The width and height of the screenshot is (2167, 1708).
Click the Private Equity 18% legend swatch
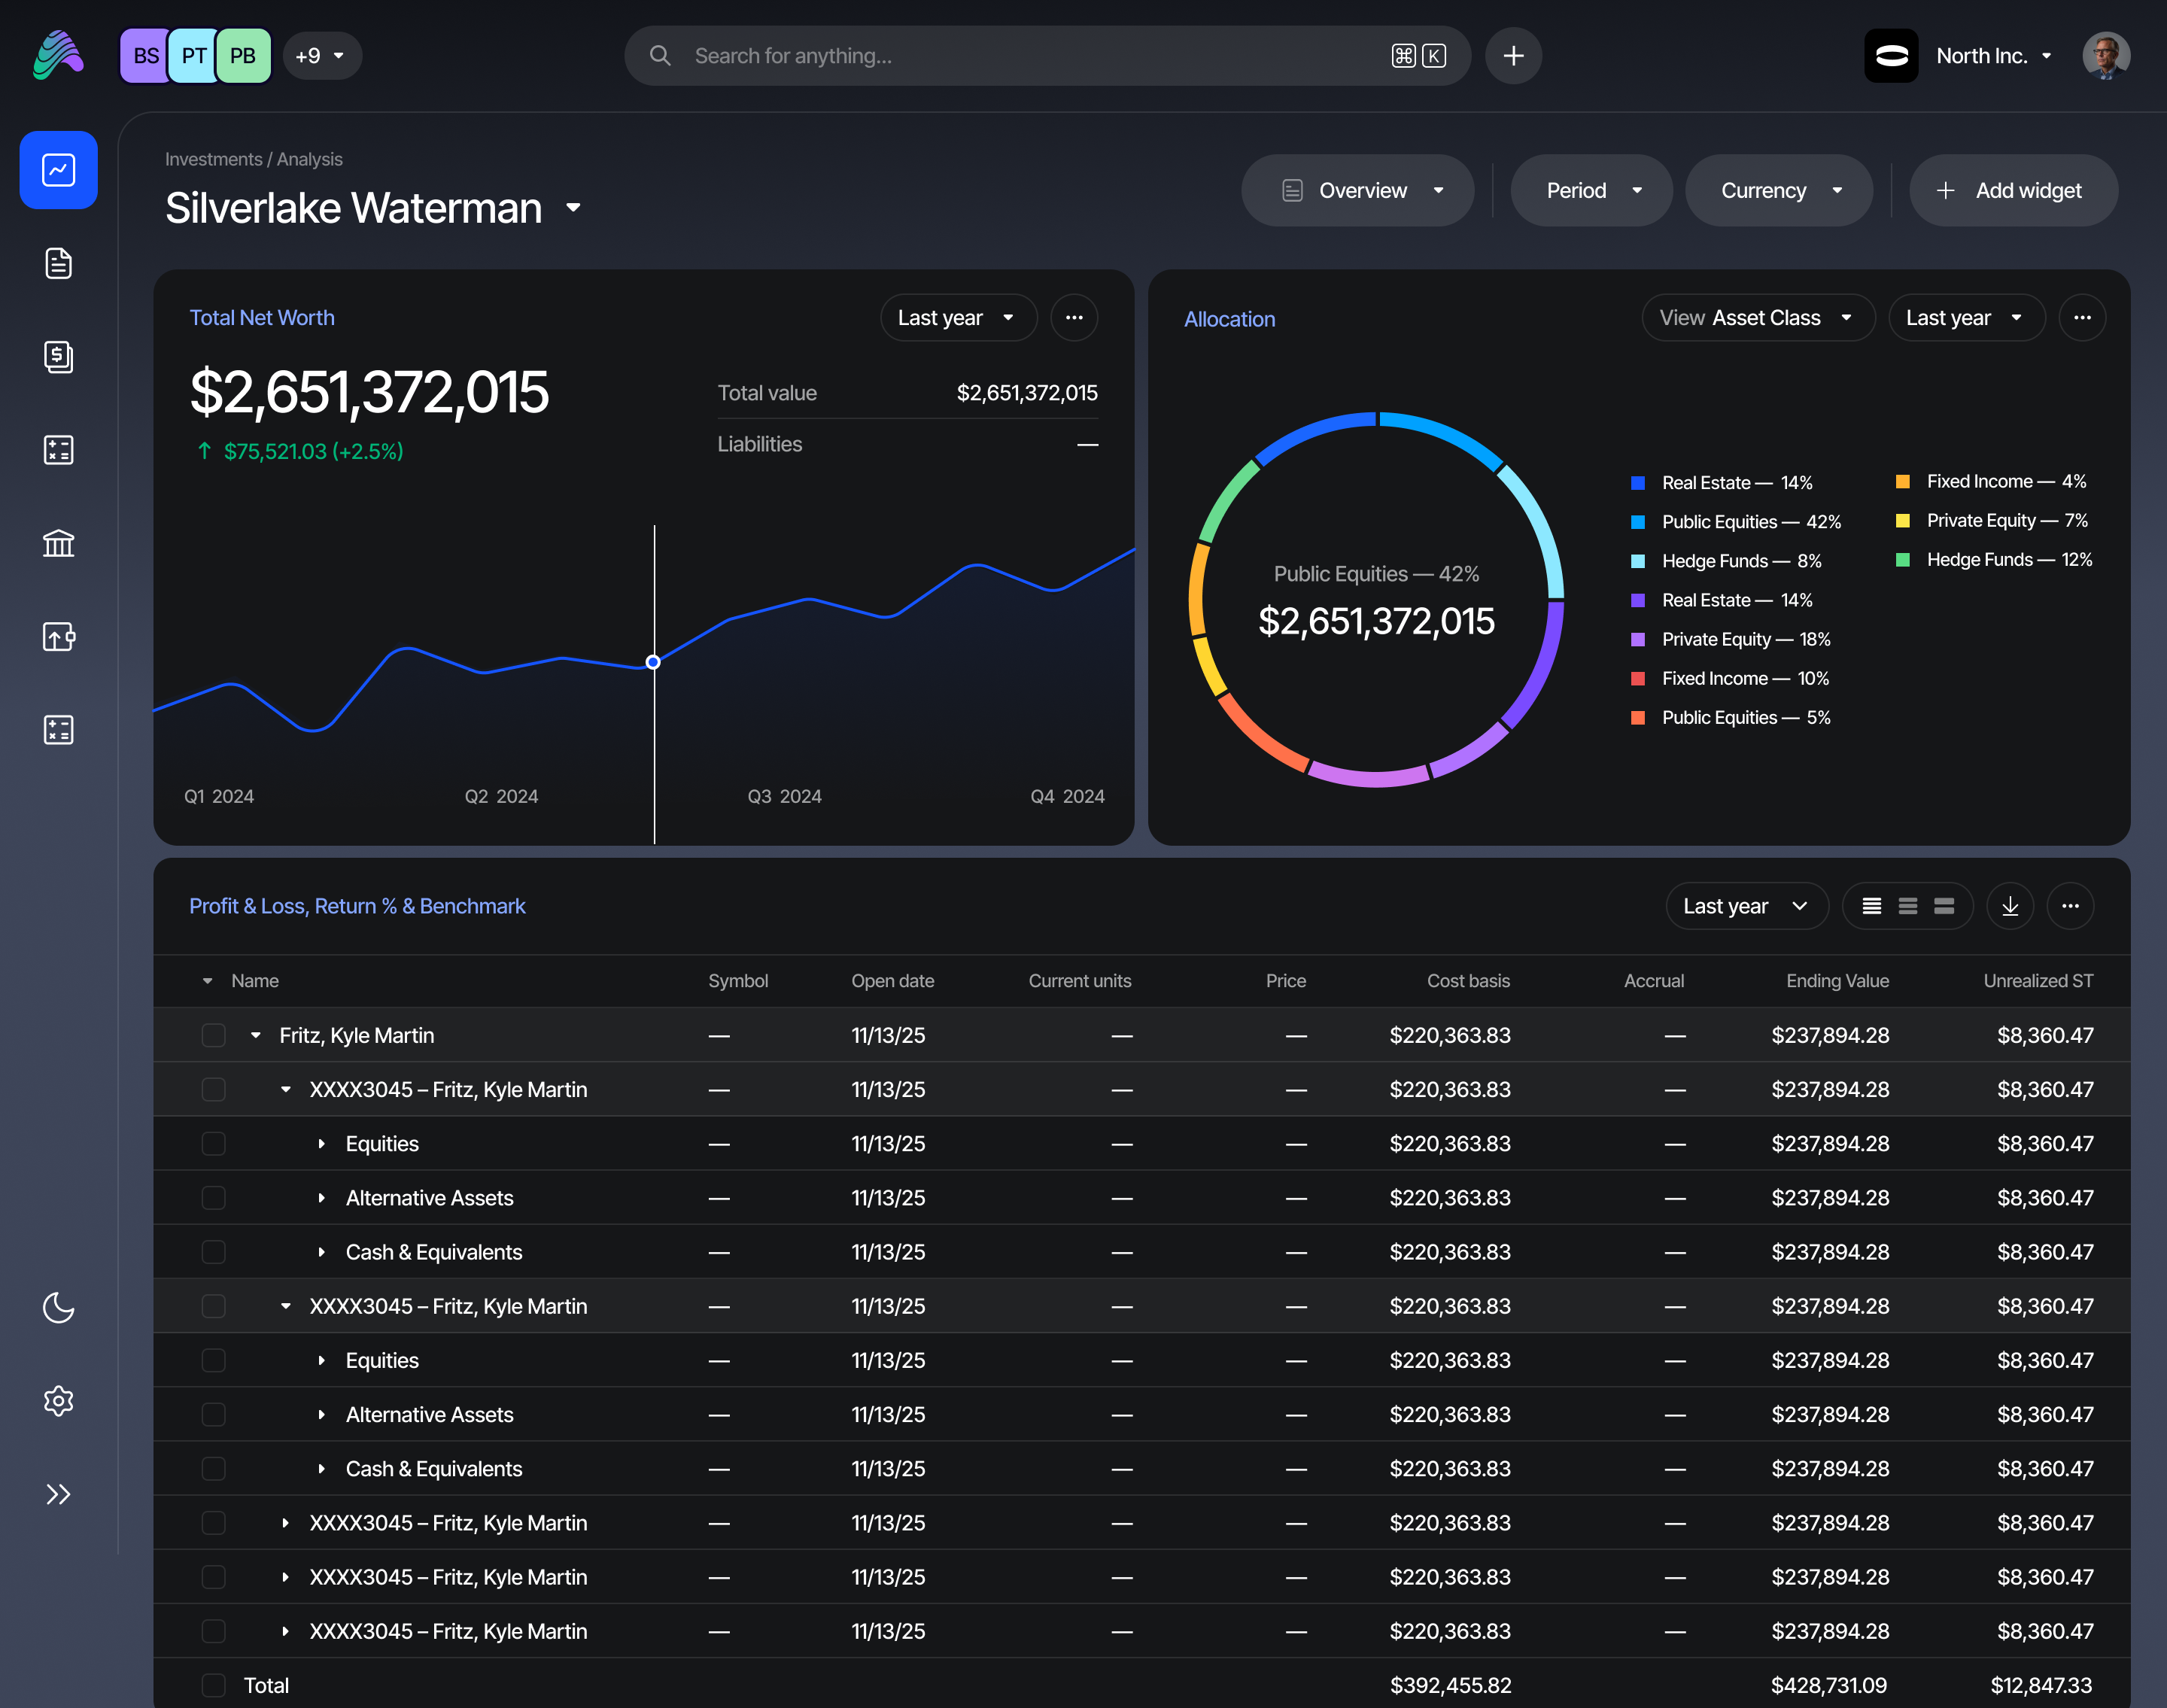tap(1638, 639)
